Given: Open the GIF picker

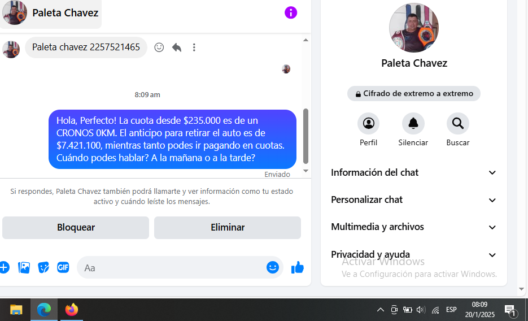Looking at the screenshot, I should (x=63, y=267).
